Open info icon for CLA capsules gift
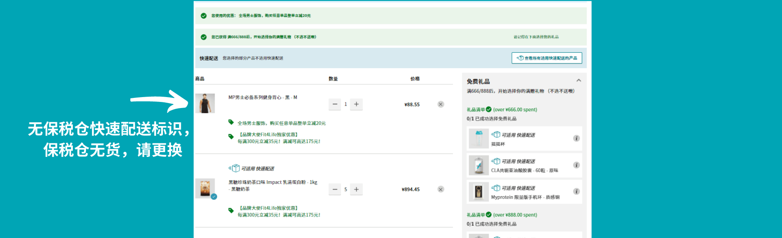This screenshot has width=782, height=238. point(576,165)
